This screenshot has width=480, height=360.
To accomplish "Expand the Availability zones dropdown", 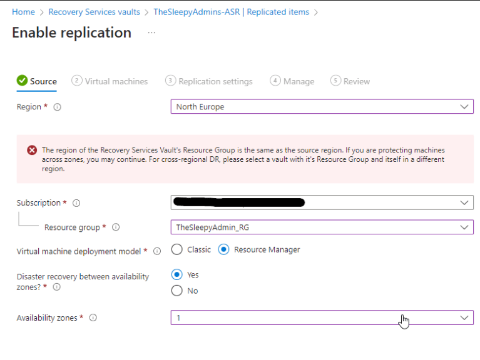I will [322, 317].
